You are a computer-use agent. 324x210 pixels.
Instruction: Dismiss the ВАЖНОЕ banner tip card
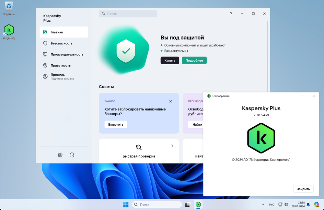pyautogui.click(x=170, y=101)
